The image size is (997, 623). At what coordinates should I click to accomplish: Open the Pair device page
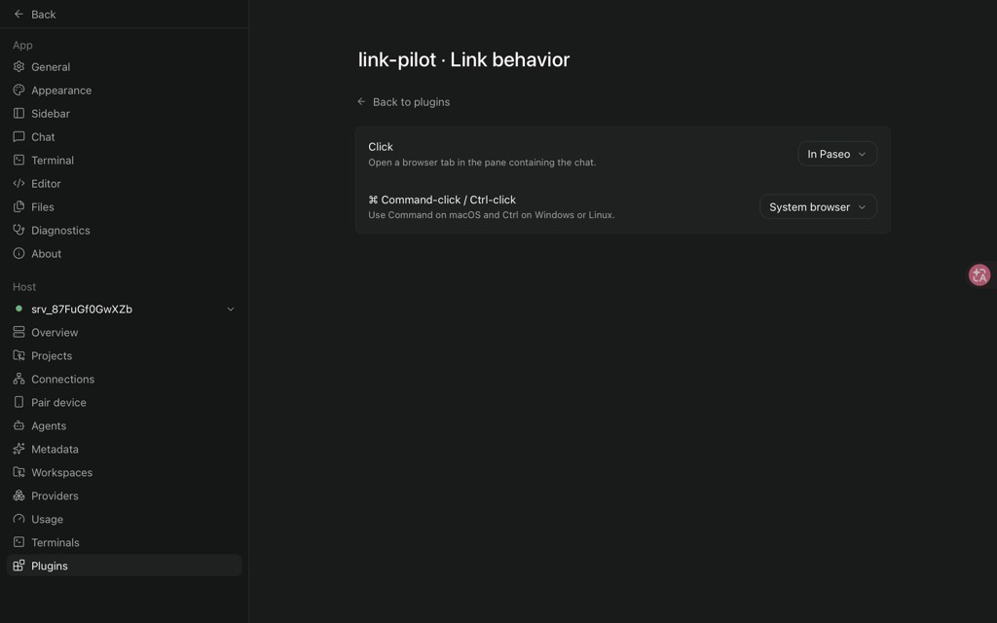124,402
